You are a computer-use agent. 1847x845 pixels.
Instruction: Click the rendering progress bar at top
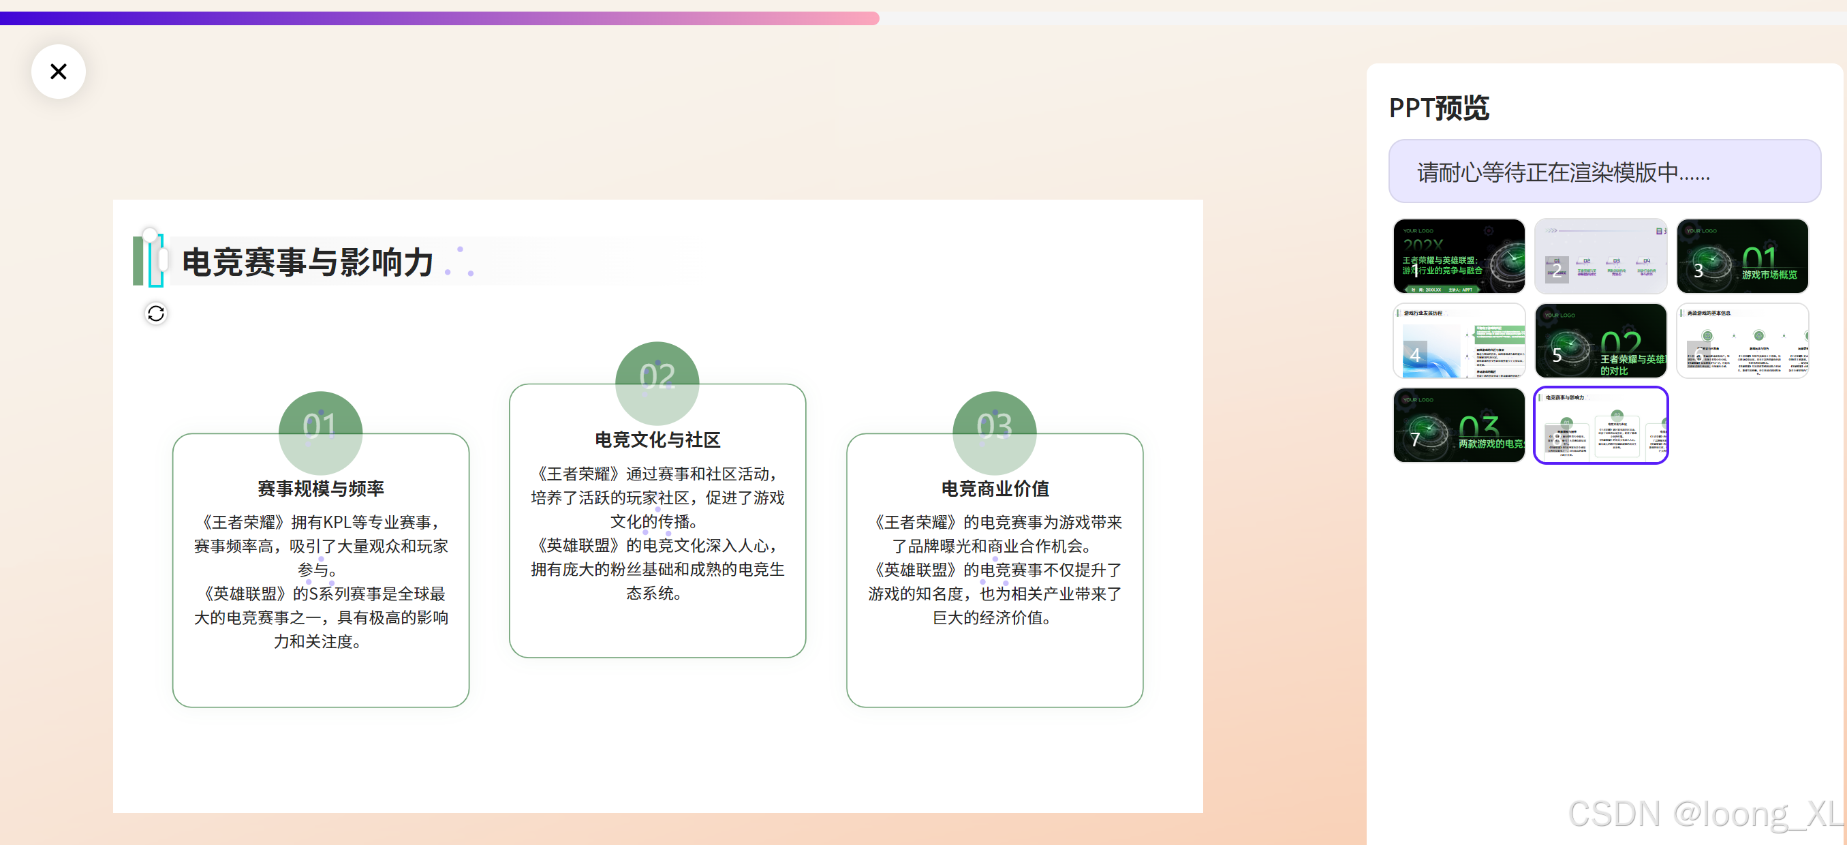coord(439,18)
